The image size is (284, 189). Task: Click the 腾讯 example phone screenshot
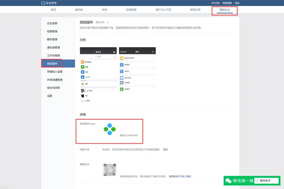(x=137, y=70)
